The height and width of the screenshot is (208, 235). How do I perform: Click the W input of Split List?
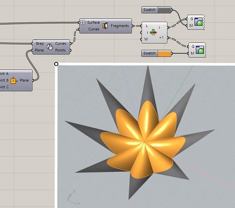146,39
